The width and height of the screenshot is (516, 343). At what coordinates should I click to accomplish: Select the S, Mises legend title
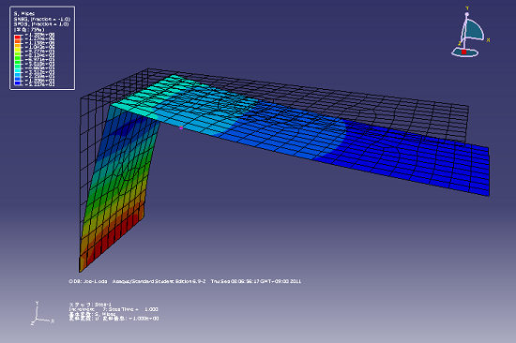point(24,13)
